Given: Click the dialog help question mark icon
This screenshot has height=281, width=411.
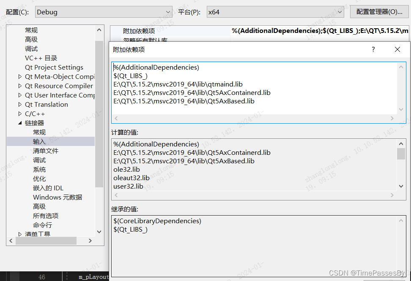Looking at the screenshot, I should (373, 49).
